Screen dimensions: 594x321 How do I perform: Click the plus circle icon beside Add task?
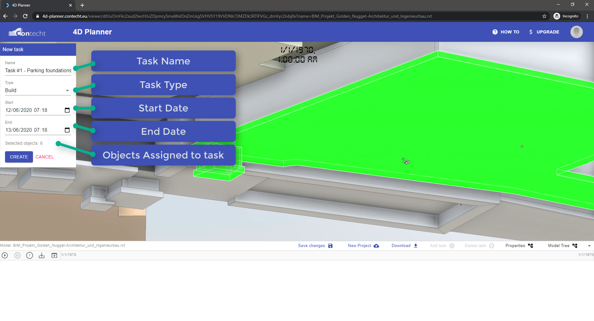pyautogui.click(x=452, y=246)
